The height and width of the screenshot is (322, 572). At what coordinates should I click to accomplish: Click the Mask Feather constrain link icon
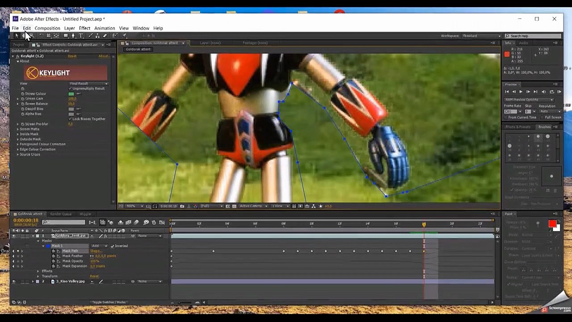[x=92, y=256]
